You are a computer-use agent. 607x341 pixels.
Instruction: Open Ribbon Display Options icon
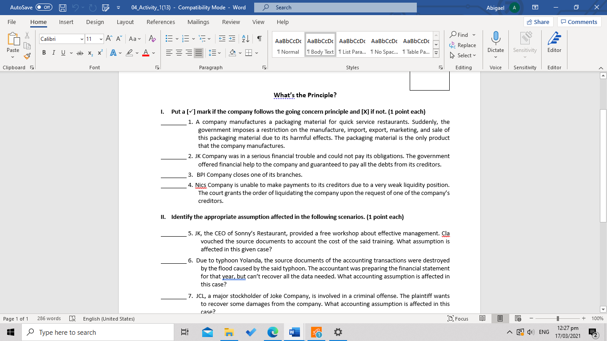point(535,8)
